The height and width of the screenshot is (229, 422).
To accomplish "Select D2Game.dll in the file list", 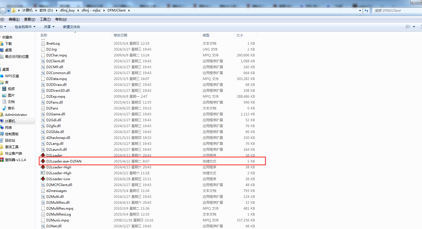I will click(56, 114).
